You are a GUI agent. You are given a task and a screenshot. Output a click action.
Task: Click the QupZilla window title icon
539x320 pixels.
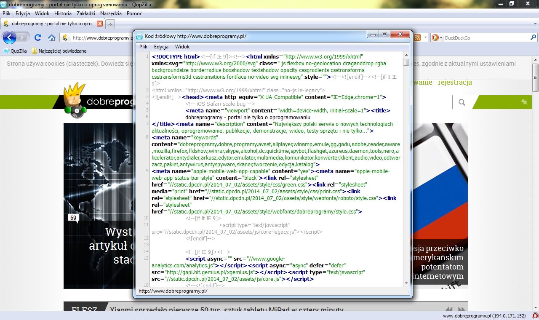4,5
